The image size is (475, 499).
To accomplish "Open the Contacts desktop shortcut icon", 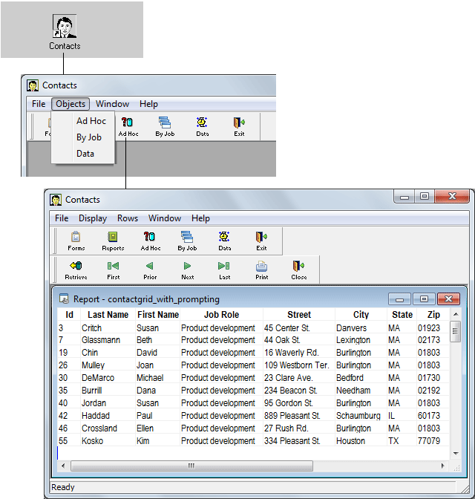I will tap(65, 27).
